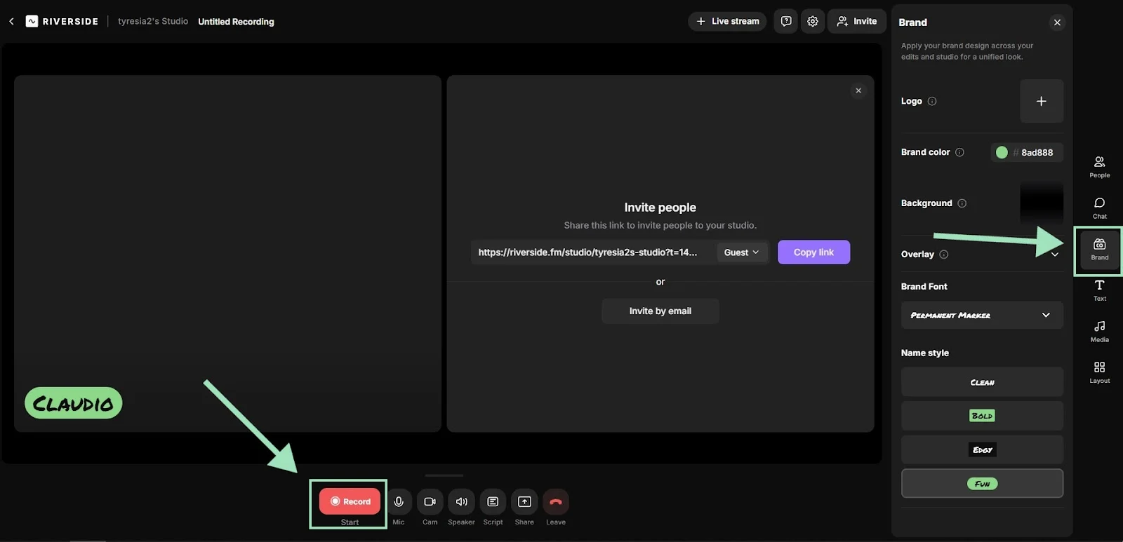1123x542 pixels.
Task: Open the Chat sidebar tab
Action: click(1099, 208)
